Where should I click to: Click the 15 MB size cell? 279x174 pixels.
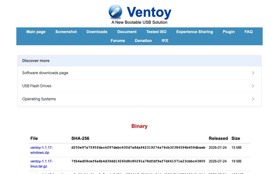click(237, 148)
